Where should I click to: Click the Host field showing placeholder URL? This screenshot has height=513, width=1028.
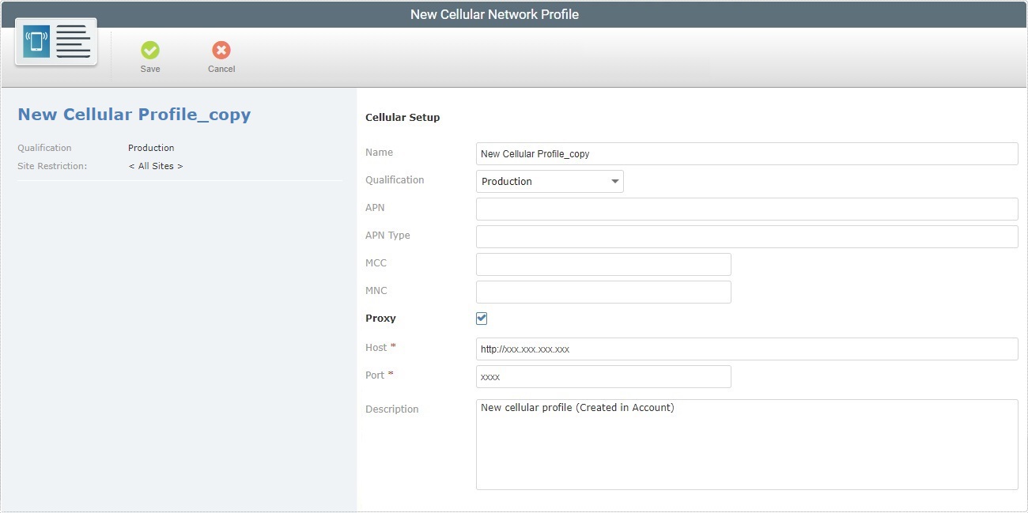746,349
